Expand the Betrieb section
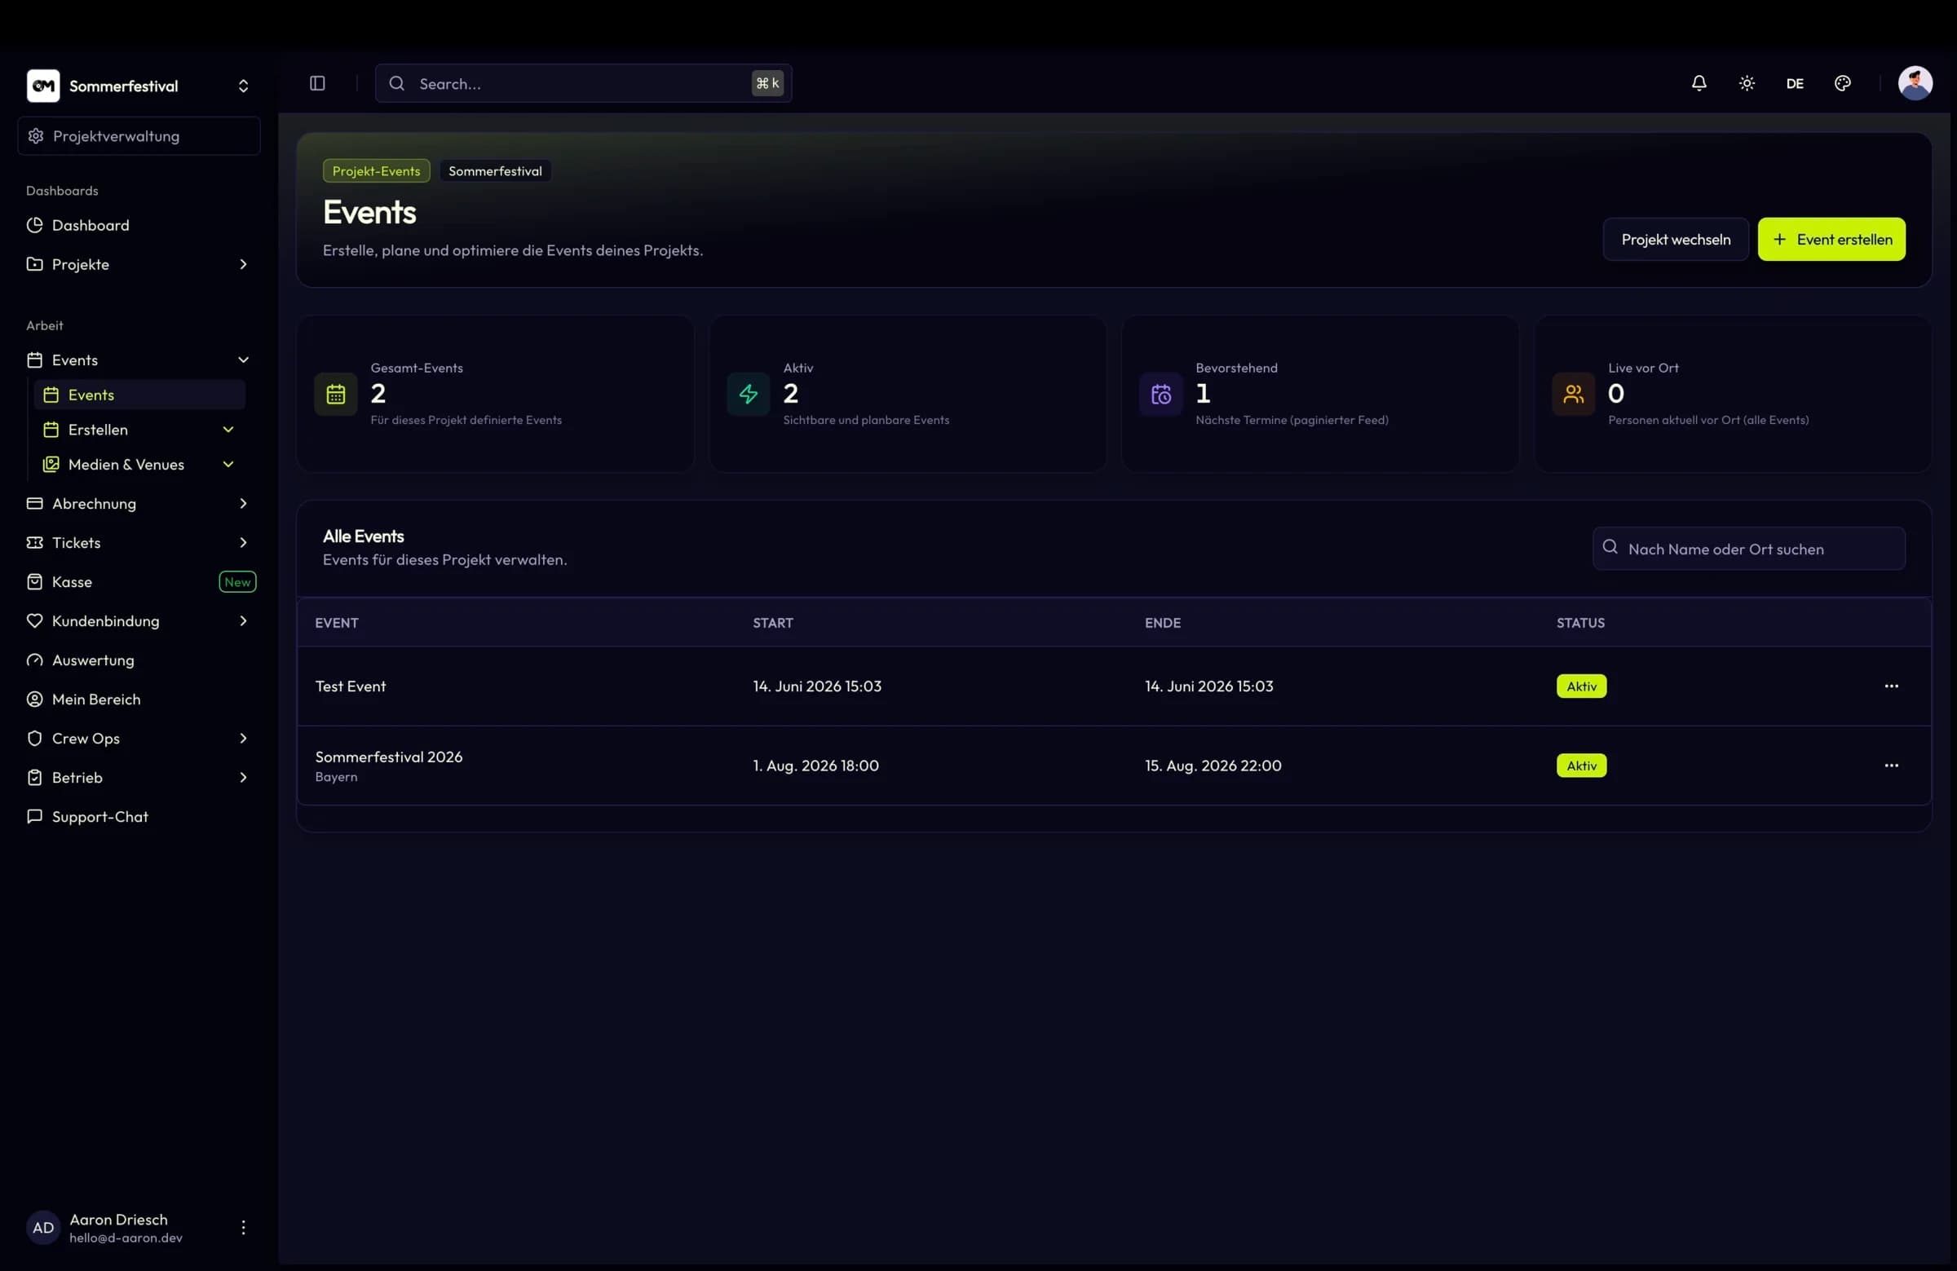This screenshot has width=1957, height=1271. (x=139, y=777)
